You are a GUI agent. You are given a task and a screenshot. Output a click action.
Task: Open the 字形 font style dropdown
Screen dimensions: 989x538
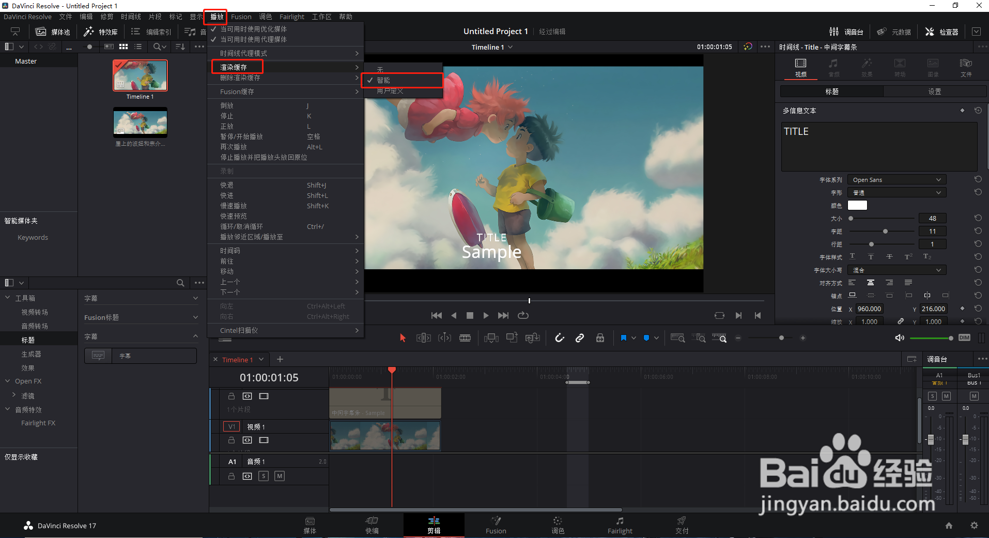click(x=897, y=193)
